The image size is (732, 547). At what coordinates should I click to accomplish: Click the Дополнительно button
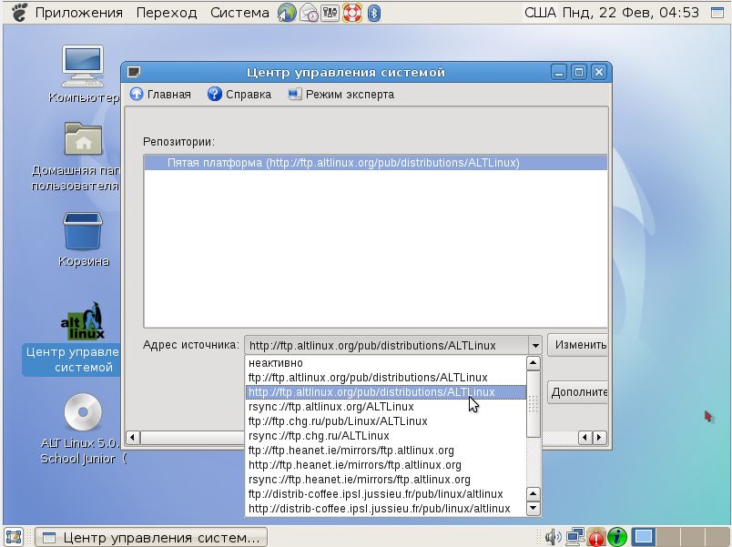pos(578,392)
